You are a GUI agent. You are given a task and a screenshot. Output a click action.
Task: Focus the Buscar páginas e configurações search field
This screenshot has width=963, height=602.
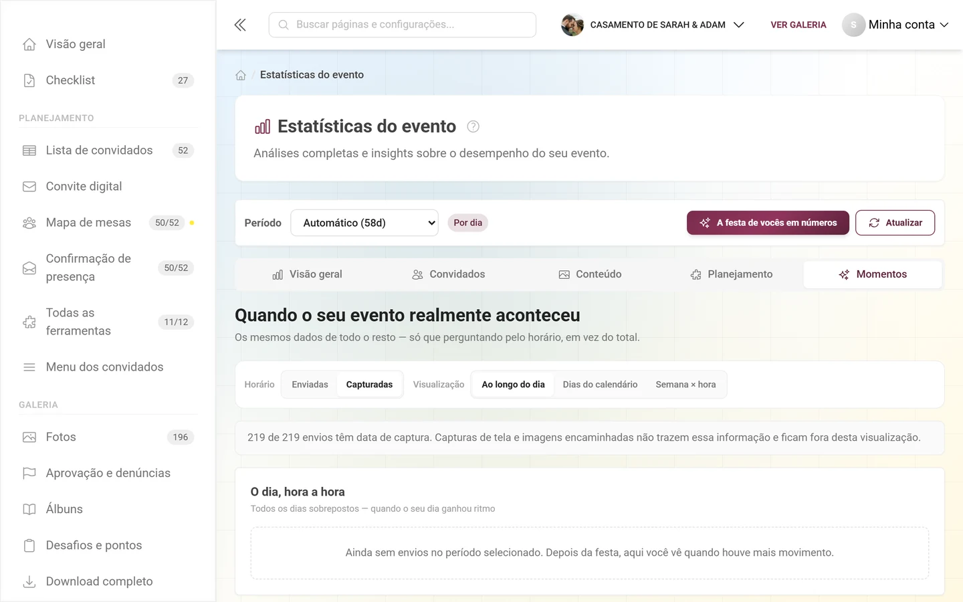[403, 25]
